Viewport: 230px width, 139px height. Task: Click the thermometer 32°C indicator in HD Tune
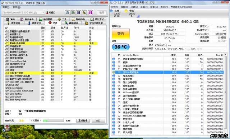(x=51, y=13)
